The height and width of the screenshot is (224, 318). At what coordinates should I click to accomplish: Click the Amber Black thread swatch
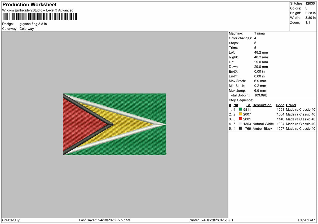click(x=240, y=128)
